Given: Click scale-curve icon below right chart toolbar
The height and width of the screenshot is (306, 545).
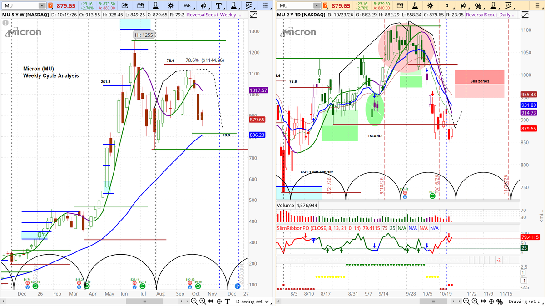Looking at the screenshot, I should pyautogui.click(x=524, y=15).
